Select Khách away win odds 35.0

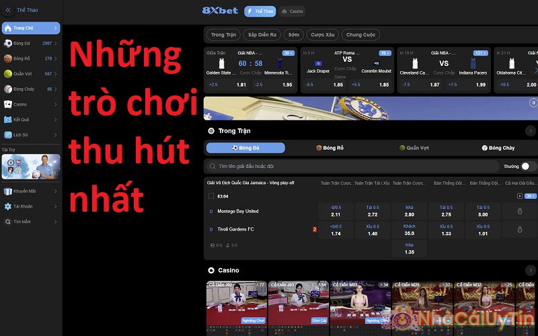(410, 230)
